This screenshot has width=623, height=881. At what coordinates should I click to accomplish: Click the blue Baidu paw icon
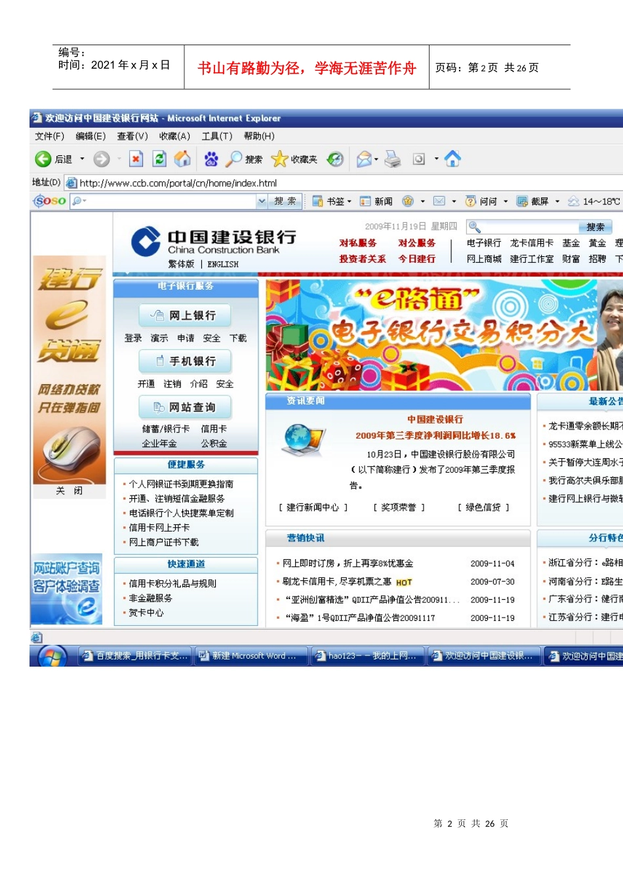point(211,159)
